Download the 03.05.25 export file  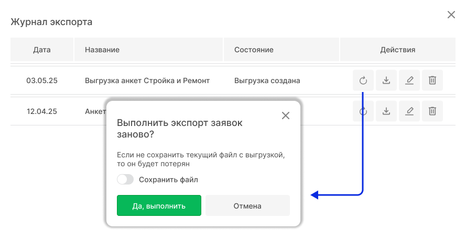click(x=386, y=80)
